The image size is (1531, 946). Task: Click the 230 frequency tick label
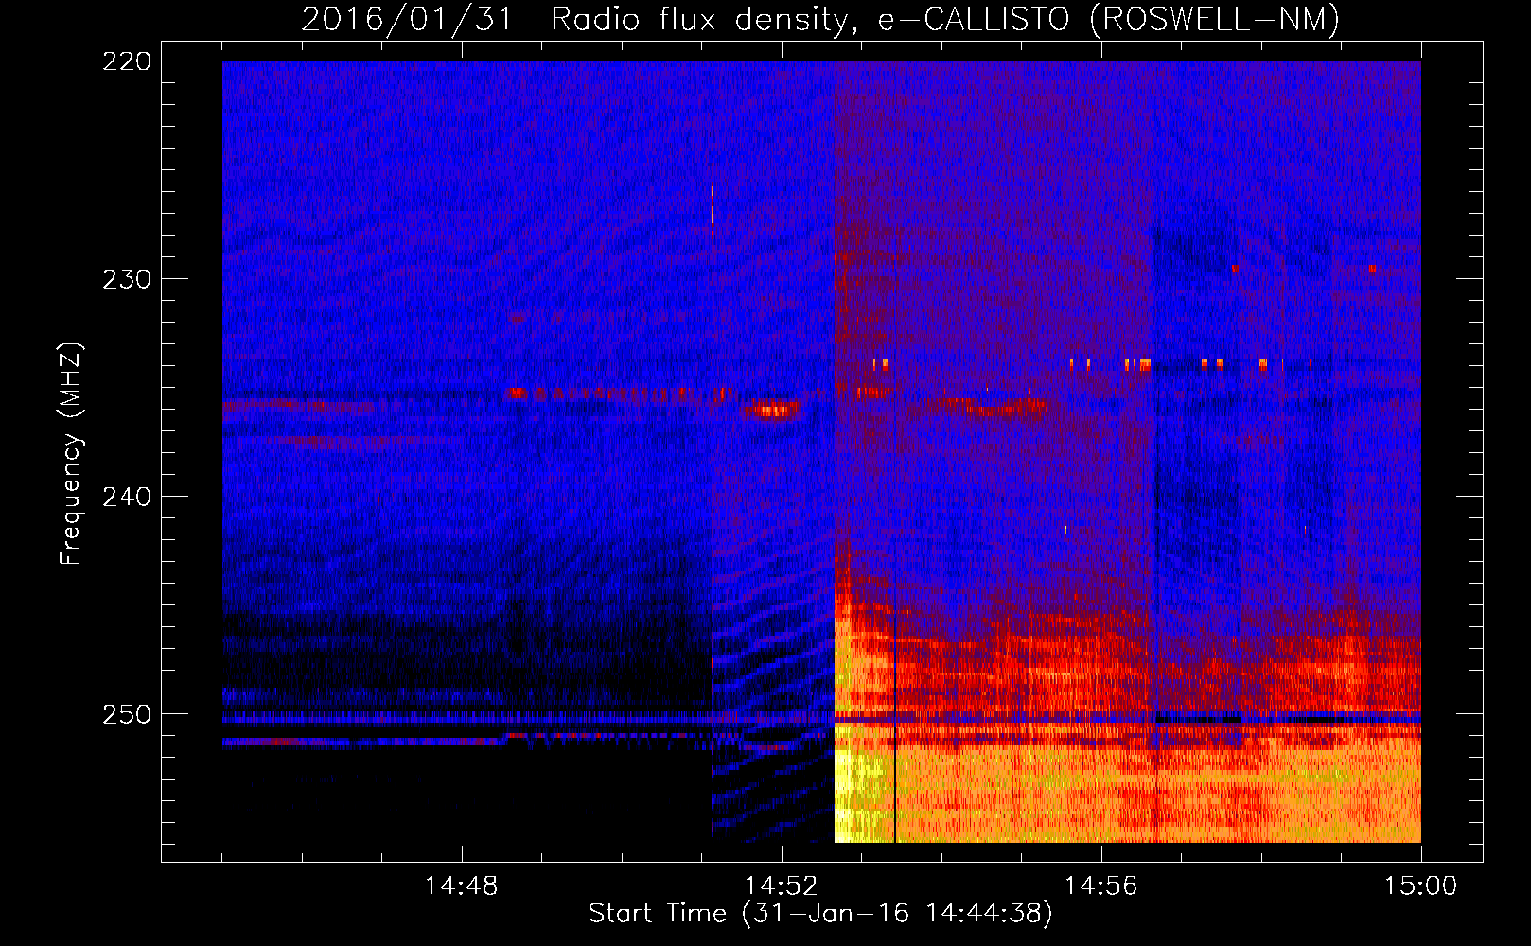127,279
